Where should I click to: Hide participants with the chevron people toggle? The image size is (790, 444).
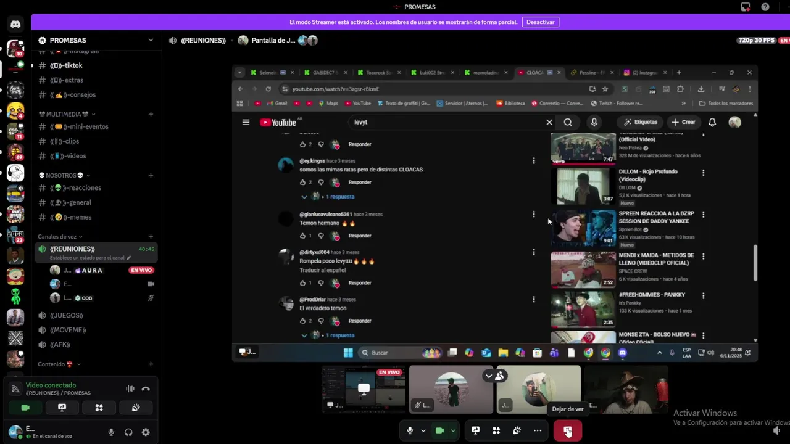(494, 376)
